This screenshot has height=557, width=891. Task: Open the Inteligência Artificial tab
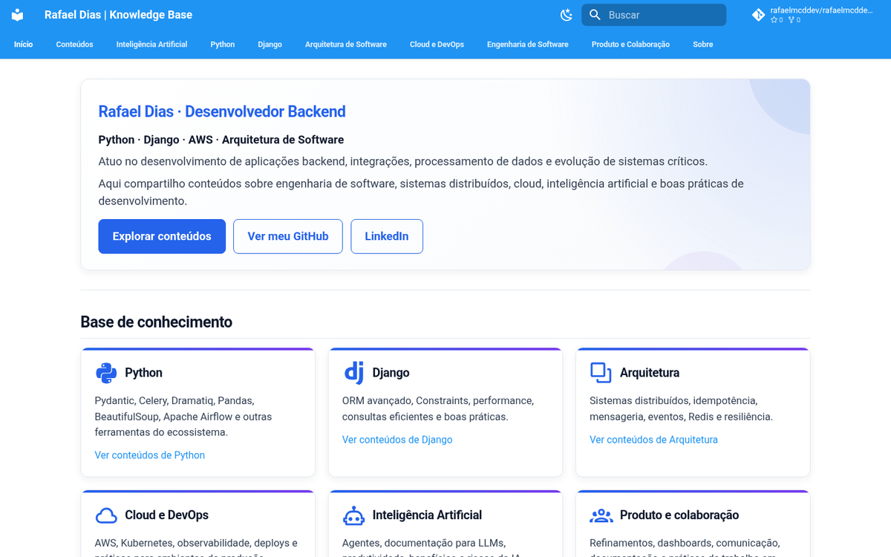click(x=151, y=45)
